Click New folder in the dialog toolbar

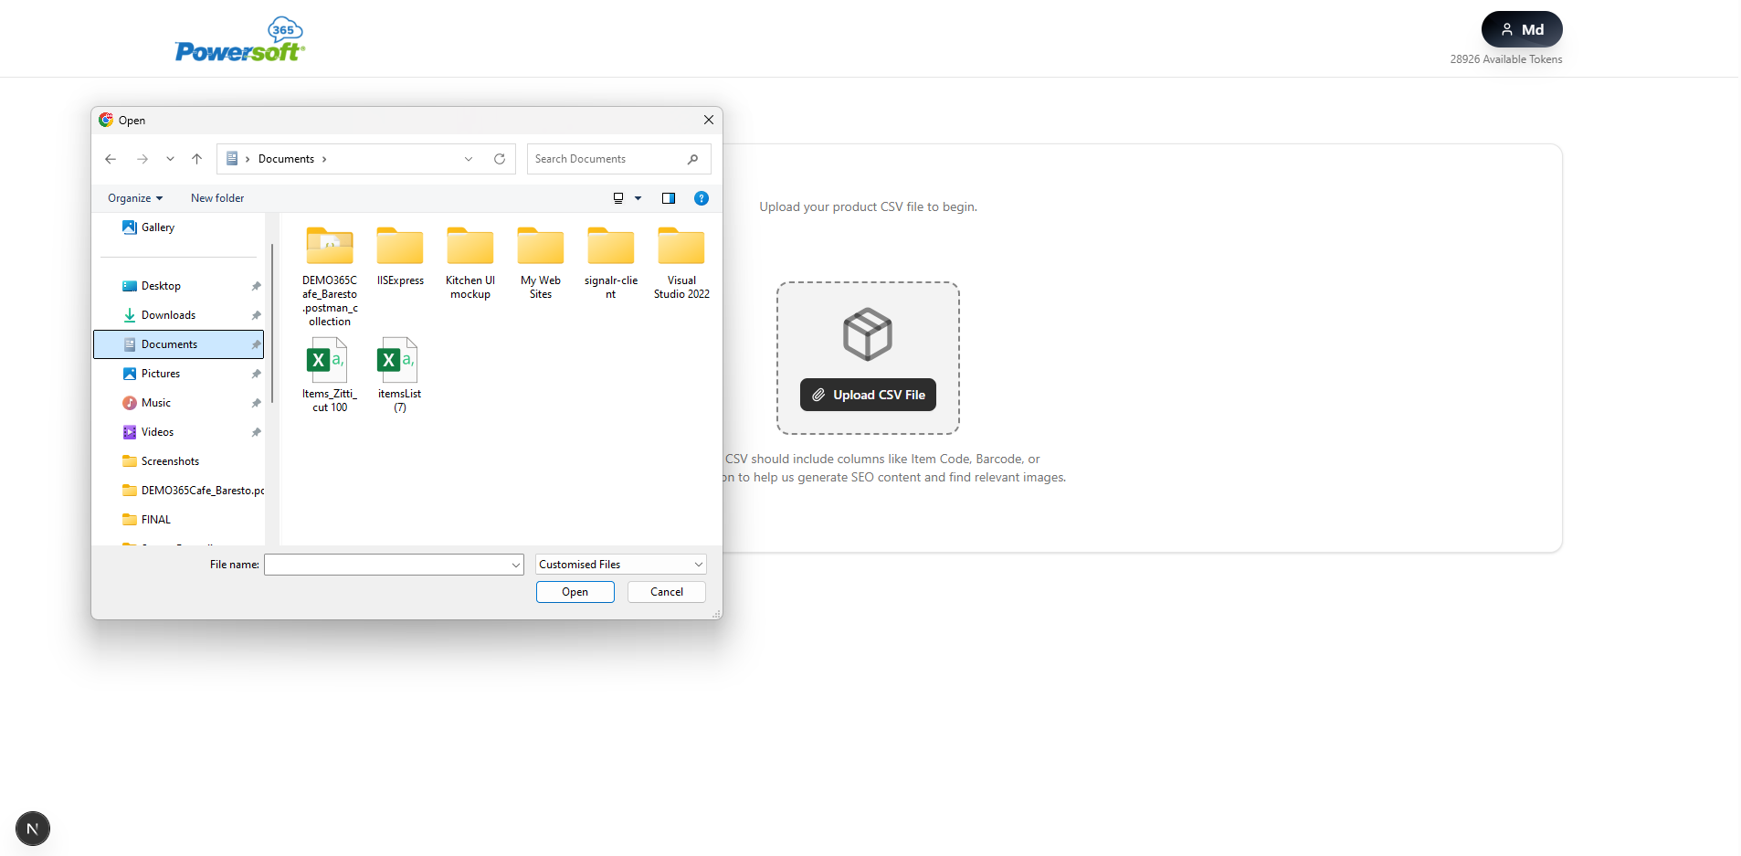216,198
